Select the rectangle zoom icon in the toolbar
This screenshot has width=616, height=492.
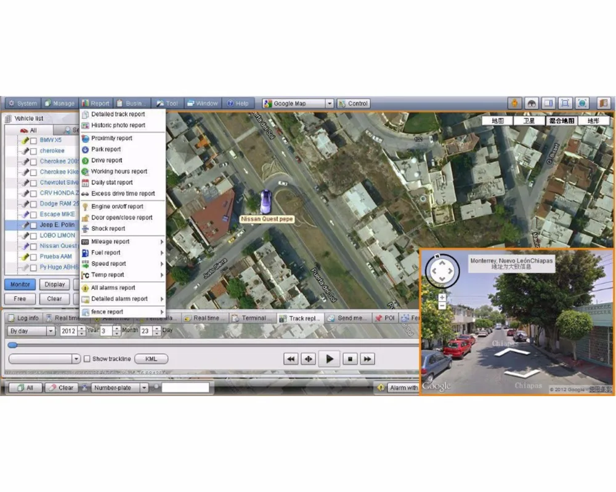pyautogui.click(x=564, y=103)
